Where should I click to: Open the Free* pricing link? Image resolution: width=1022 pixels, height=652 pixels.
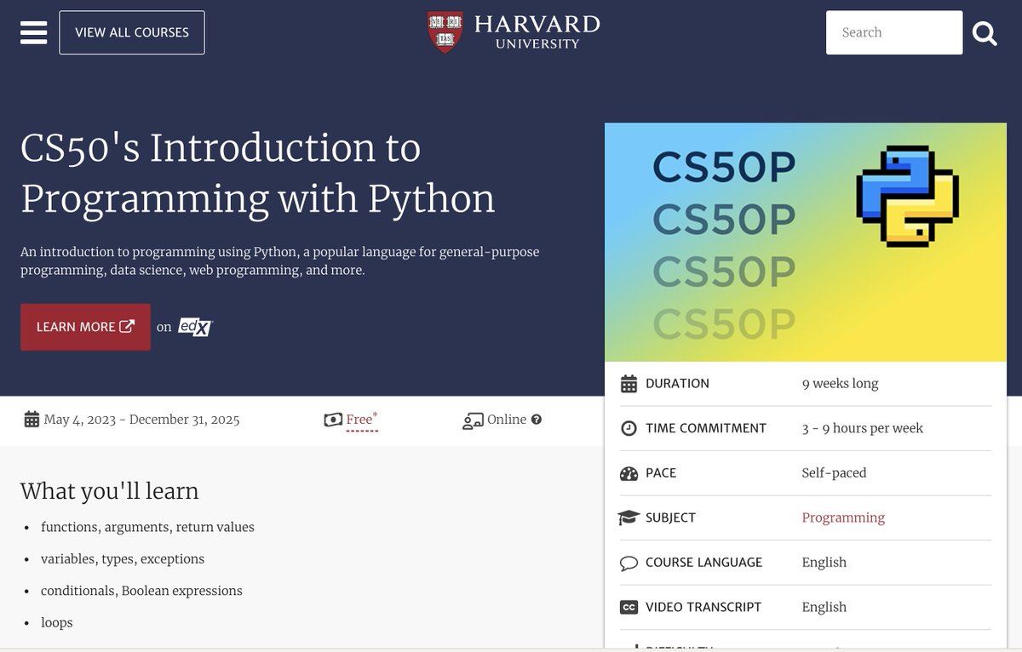pyautogui.click(x=362, y=419)
